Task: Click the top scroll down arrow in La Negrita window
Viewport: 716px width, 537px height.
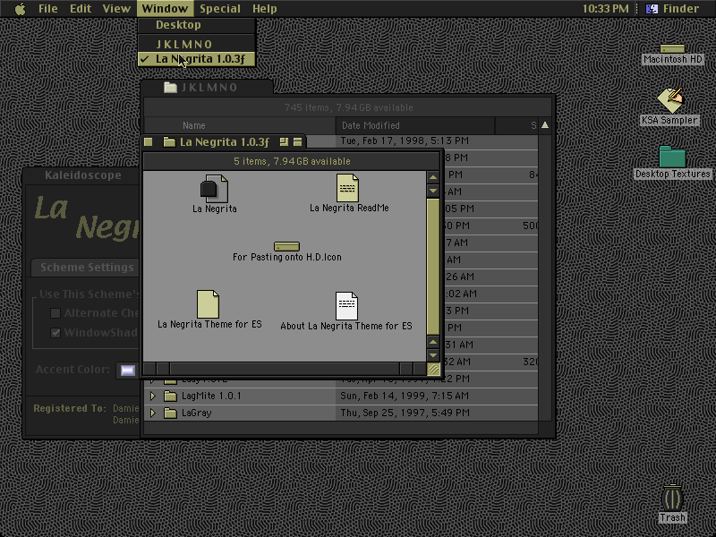Action: (x=433, y=191)
